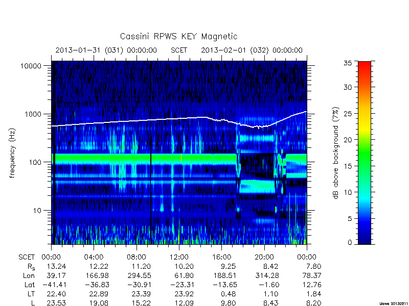Click the local time value 22.40
This screenshot has height=306, width=409.
click(56, 294)
